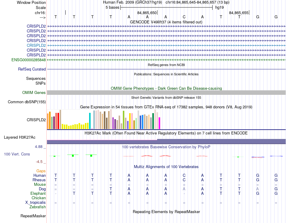Screen dimensions: 286x223
Task: Open the H3K27Ac Mark track title
Action: tap(166, 133)
